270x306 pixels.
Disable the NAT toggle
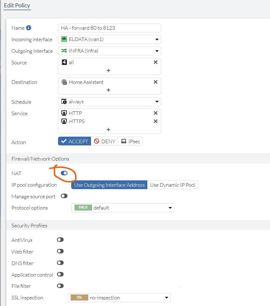(x=64, y=173)
